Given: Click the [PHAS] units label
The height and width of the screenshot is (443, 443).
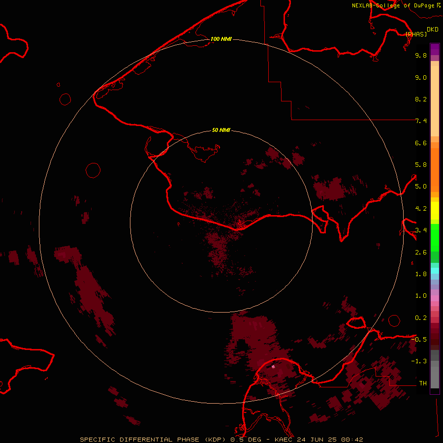Looking at the screenshot, I should click(x=416, y=34).
